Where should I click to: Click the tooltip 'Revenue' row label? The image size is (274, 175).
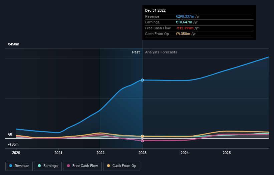click(x=152, y=16)
